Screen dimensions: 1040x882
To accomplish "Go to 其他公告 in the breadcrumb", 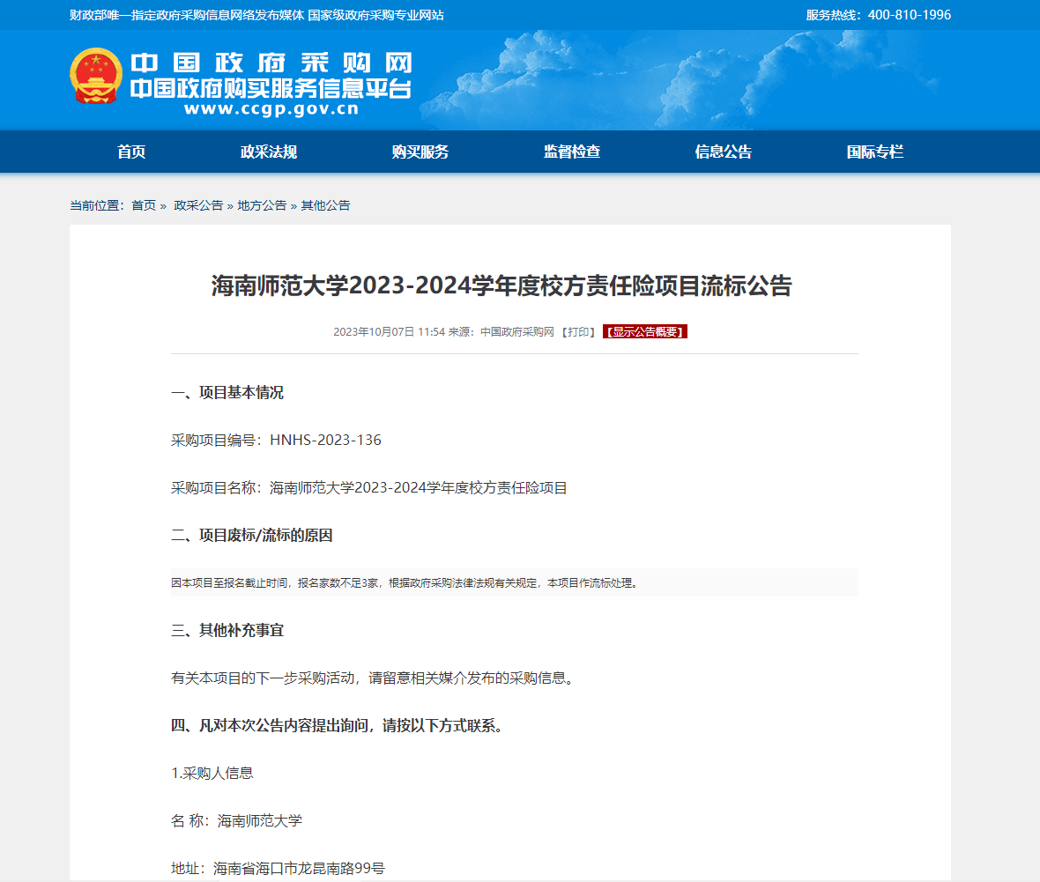I will [326, 205].
